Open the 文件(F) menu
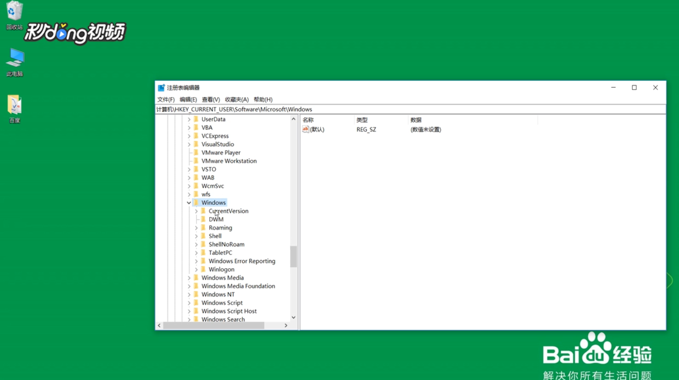Screen dimensions: 679x380 coord(166,100)
